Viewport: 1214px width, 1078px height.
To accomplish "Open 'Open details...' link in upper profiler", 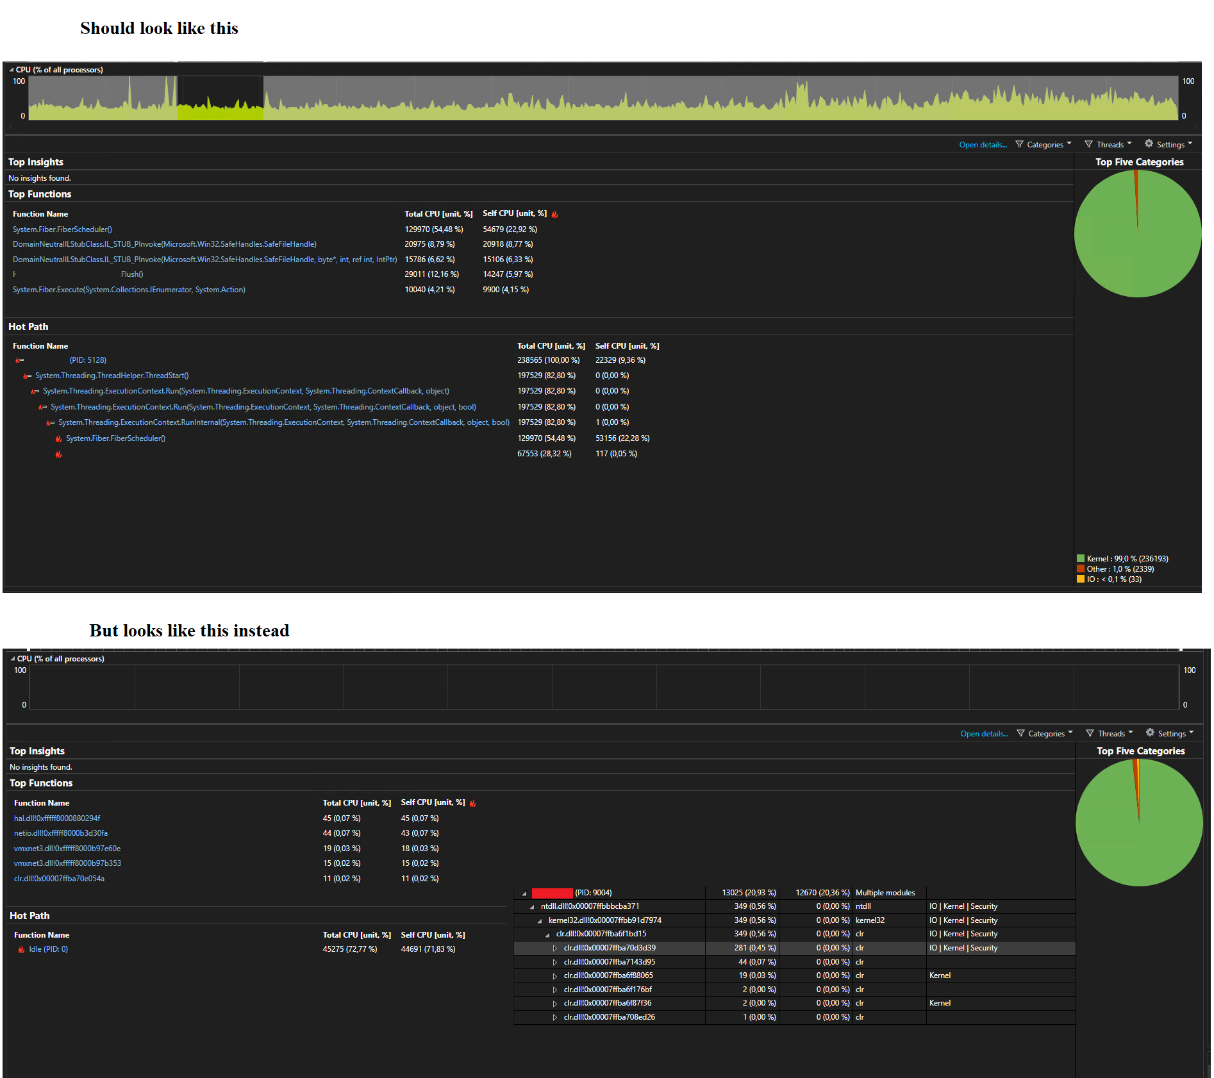I will 983,145.
